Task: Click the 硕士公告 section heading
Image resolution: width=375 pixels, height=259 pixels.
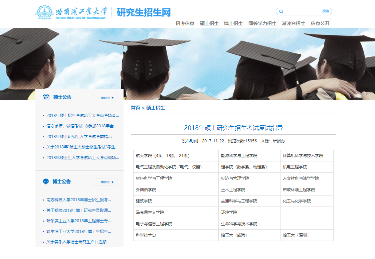Action: (x=62, y=97)
